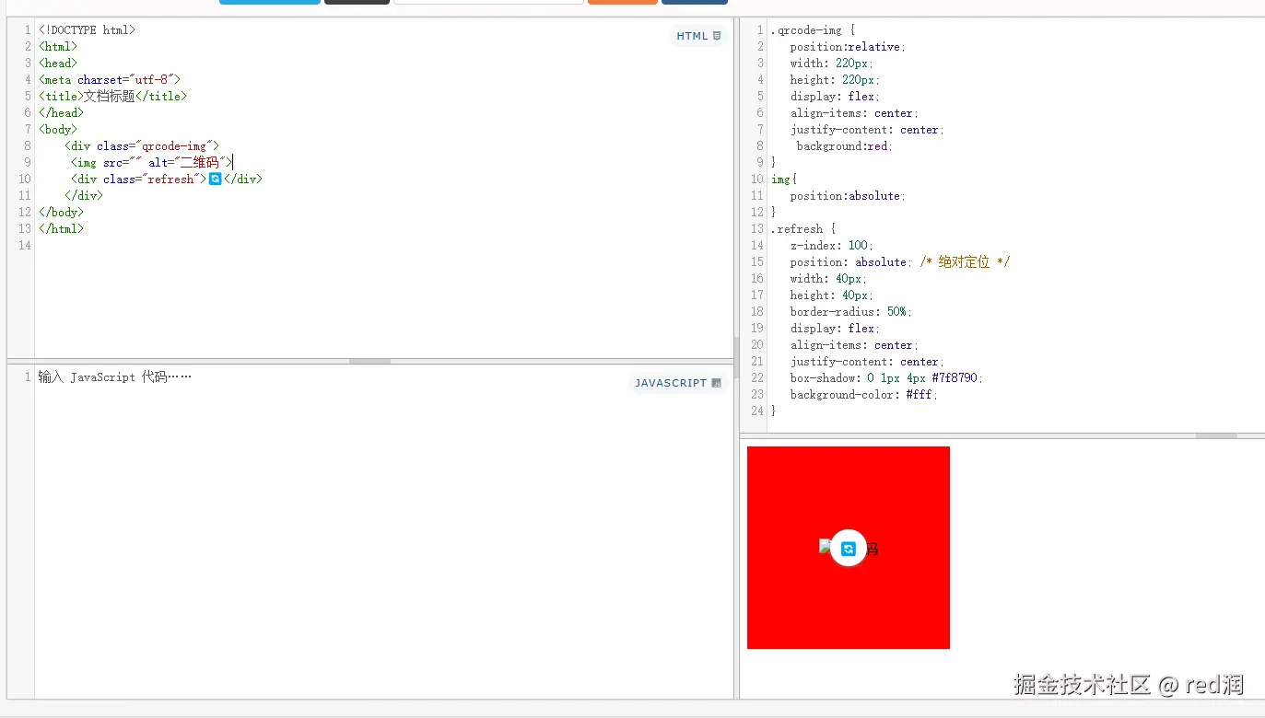The image size is (1265, 718).
Task: Focus the JavaScript editor placeholder text
Action: coord(115,377)
